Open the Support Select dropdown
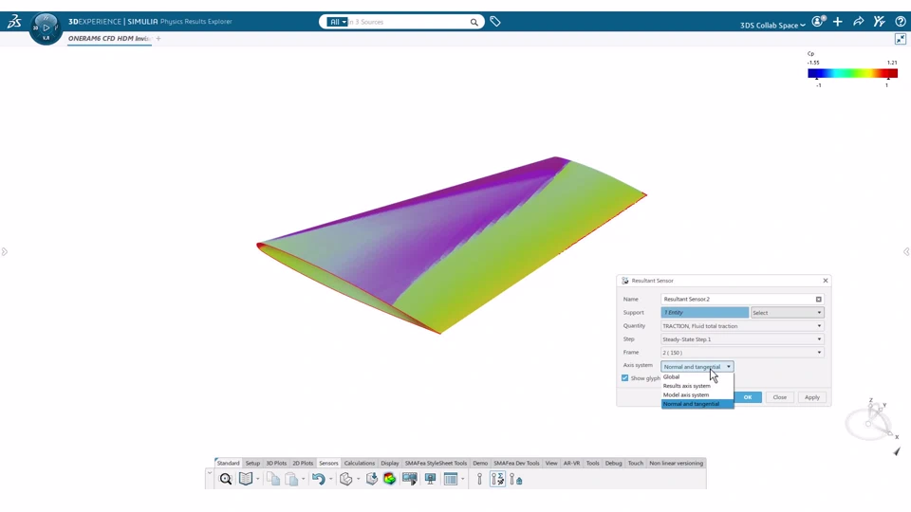The image size is (911, 512). coord(787,312)
